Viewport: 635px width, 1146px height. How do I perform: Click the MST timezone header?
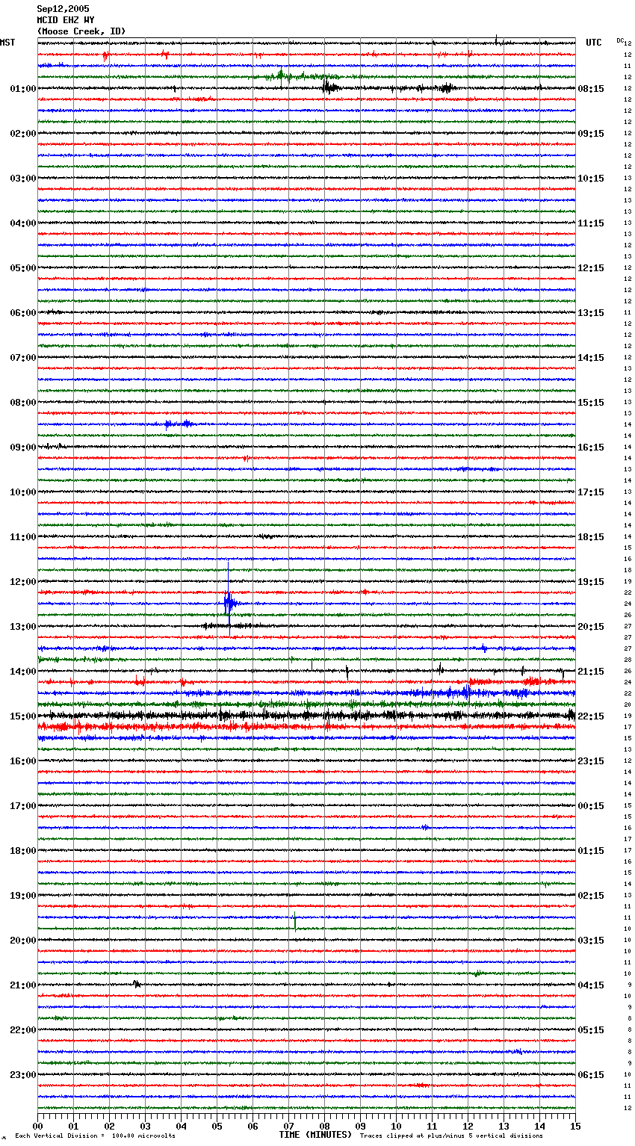[x=7, y=43]
